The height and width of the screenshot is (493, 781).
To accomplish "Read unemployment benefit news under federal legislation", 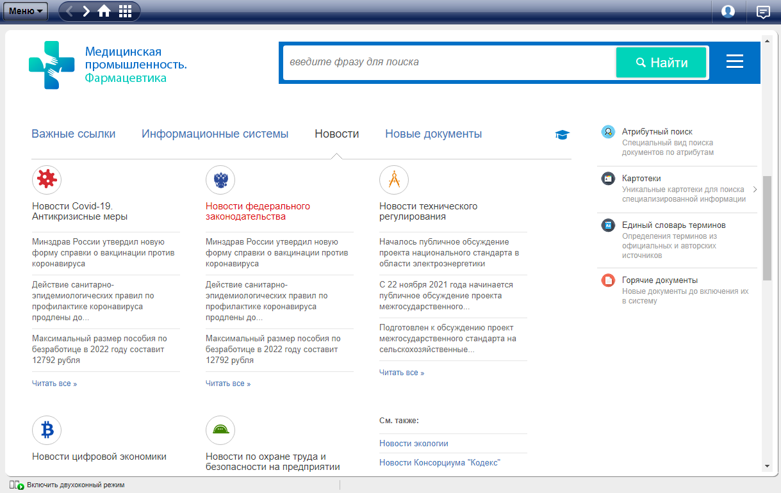I will tap(273, 349).
